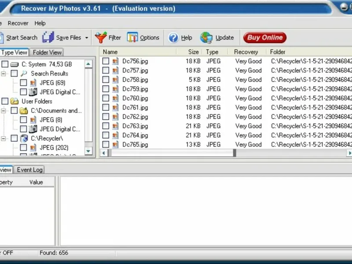
Task: Click the image icon beside Dc759.jpg
Action: pos(115,89)
